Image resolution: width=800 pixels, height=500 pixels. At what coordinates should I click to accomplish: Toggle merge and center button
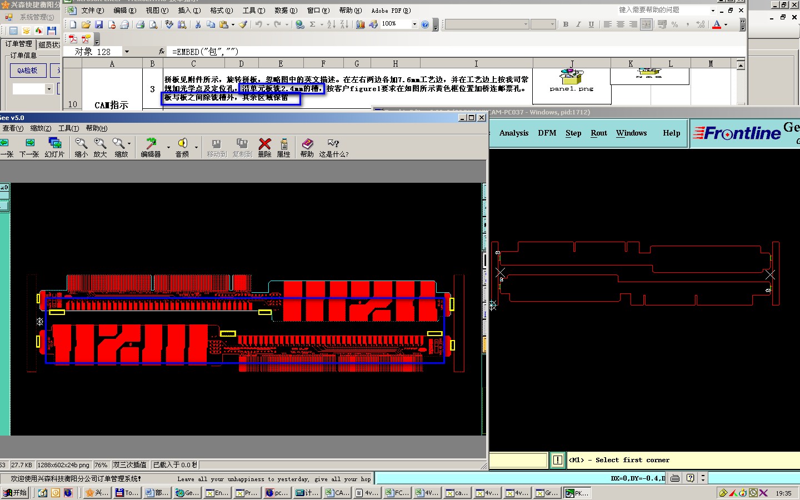click(x=646, y=24)
